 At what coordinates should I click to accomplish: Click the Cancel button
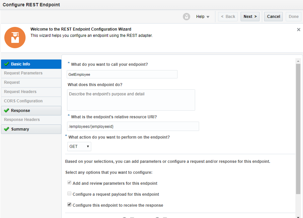[x=273, y=17]
